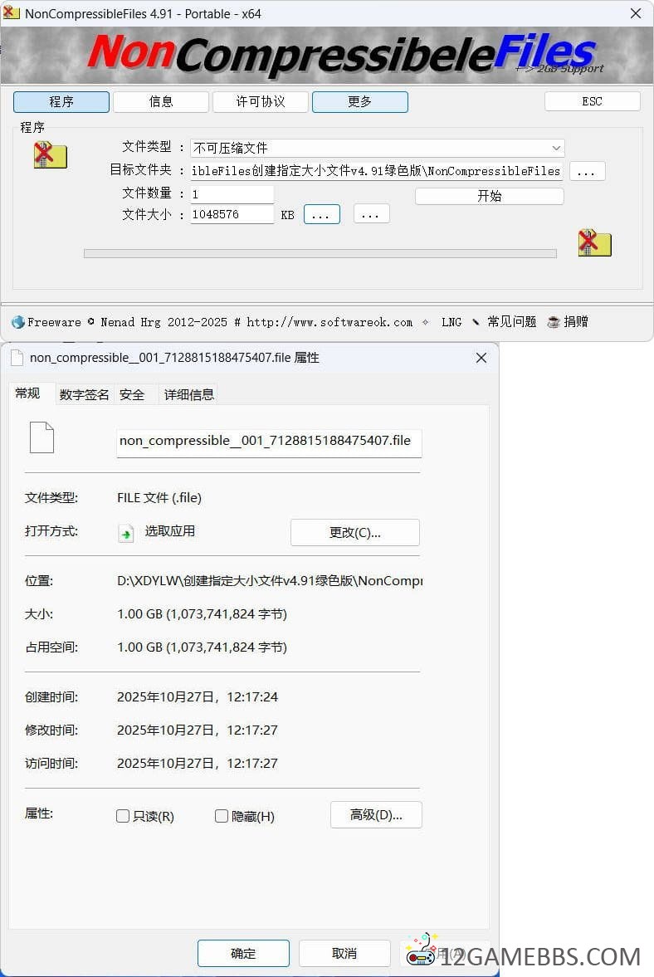This screenshot has height=977, width=654.
Task: Click the app icon in the title bar
Action: (x=12, y=13)
